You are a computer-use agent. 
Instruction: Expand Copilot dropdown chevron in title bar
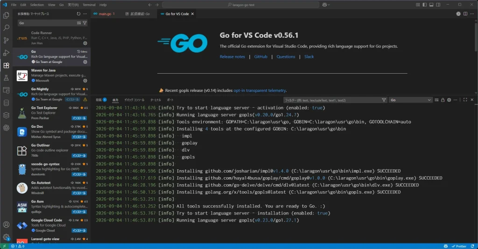[329, 5]
